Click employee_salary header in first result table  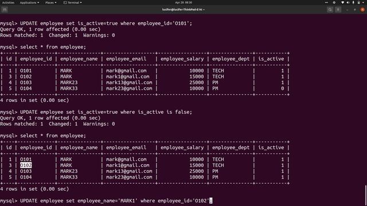click(182, 59)
